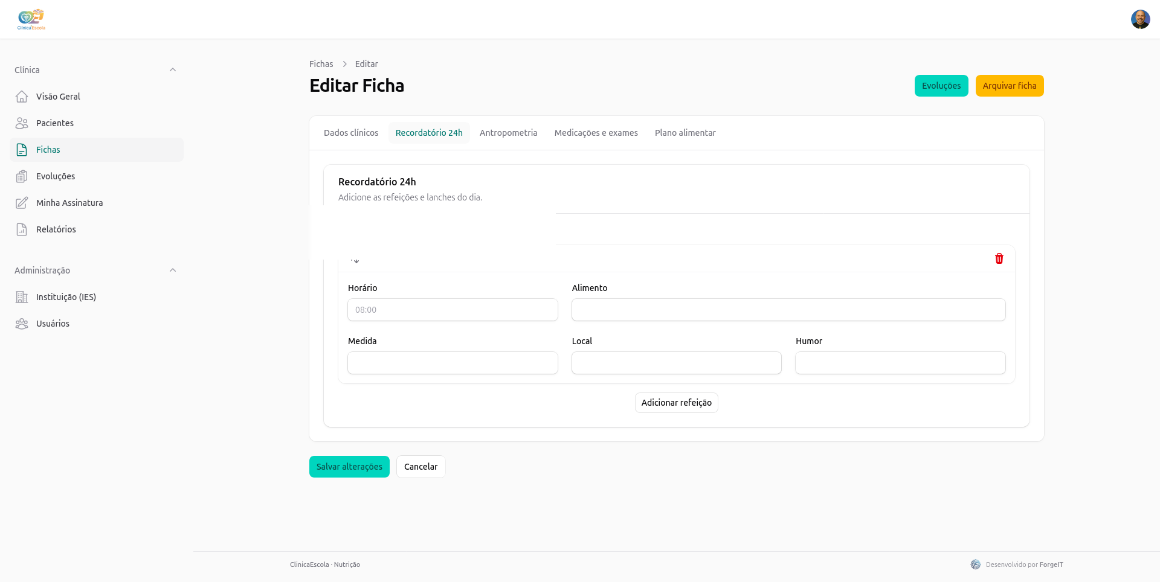Open Relatórios in sidebar
This screenshot has width=1160, height=582.
(97, 229)
